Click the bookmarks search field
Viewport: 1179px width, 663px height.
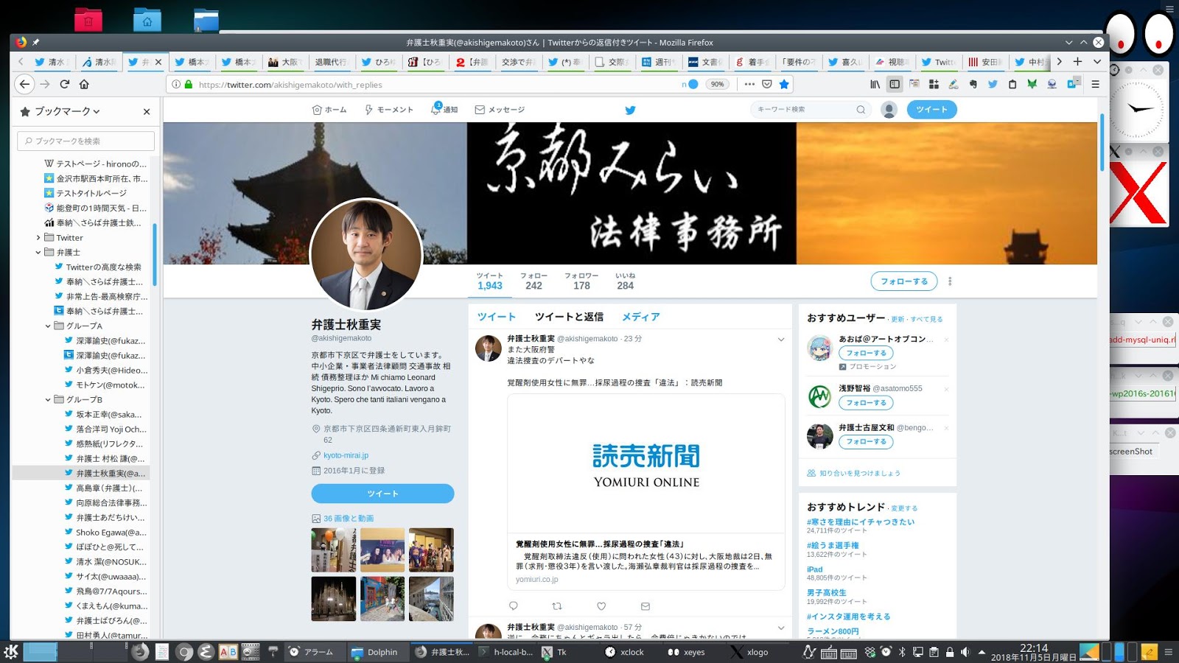pos(85,141)
